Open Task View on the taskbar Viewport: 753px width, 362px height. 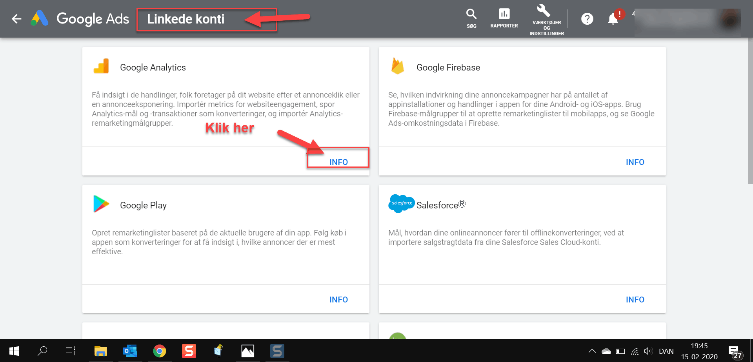pyautogui.click(x=71, y=351)
